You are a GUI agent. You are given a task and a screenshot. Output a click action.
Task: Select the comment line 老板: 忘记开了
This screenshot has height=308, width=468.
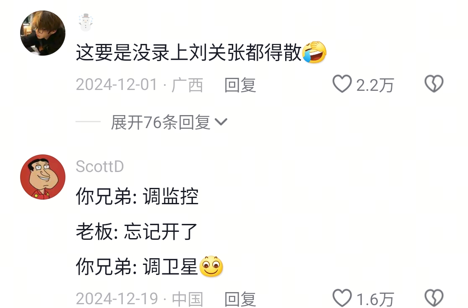click(137, 231)
